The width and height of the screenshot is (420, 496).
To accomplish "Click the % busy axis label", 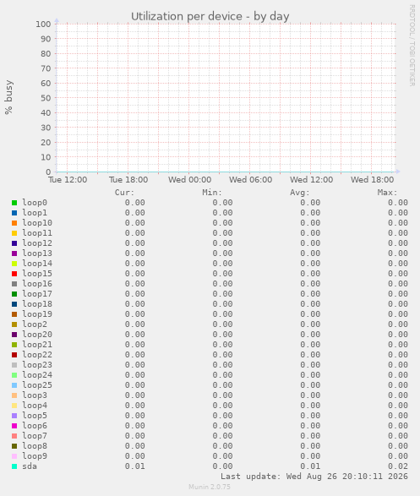I will 8,97.
